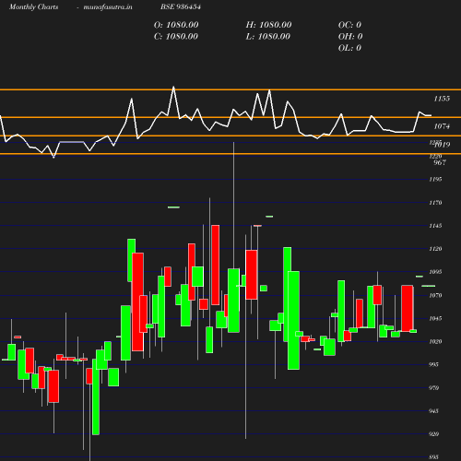Screen dimensions: 461x461
Task: Click the 'O: 1080.00' open value
Action: (x=176, y=25)
